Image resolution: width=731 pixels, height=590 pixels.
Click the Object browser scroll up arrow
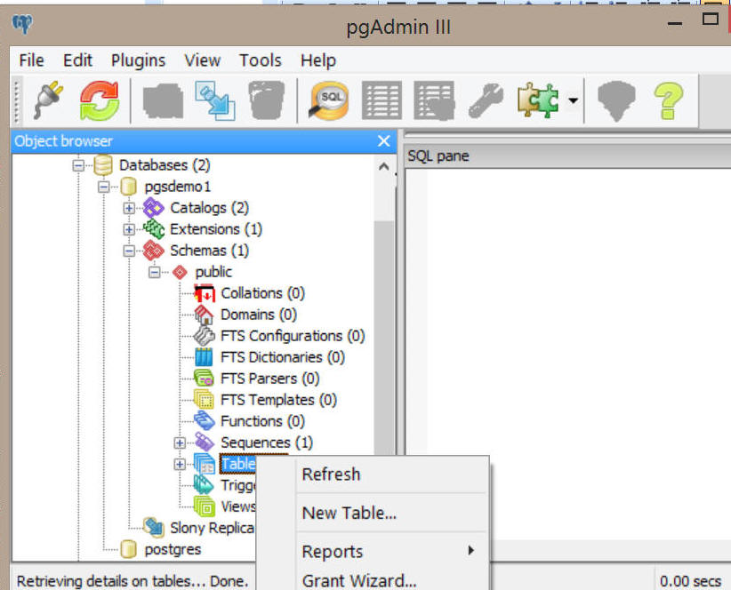(383, 166)
